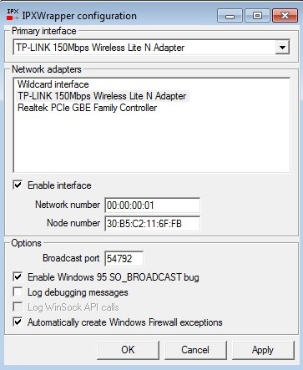The height and width of the screenshot is (370, 303).
Task: Enable Log debugging messages
Action: point(18,291)
